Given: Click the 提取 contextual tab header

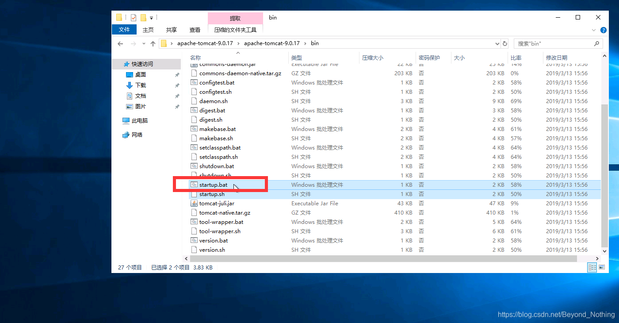Looking at the screenshot, I should pyautogui.click(x=235, y=18).
